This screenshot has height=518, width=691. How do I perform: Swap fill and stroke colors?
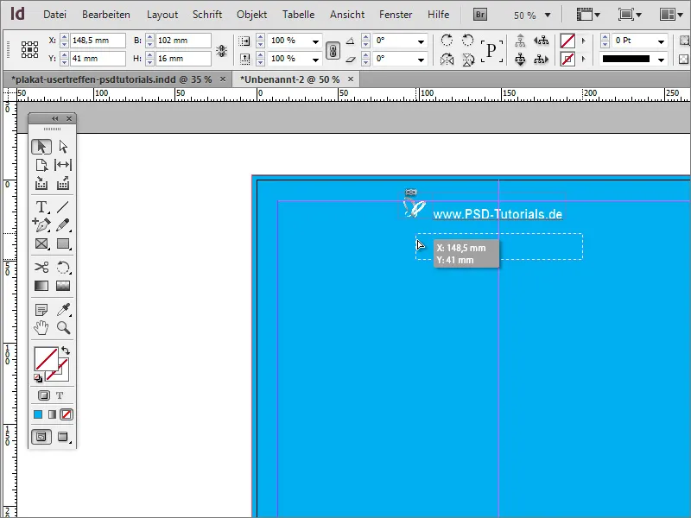[66, 351]
